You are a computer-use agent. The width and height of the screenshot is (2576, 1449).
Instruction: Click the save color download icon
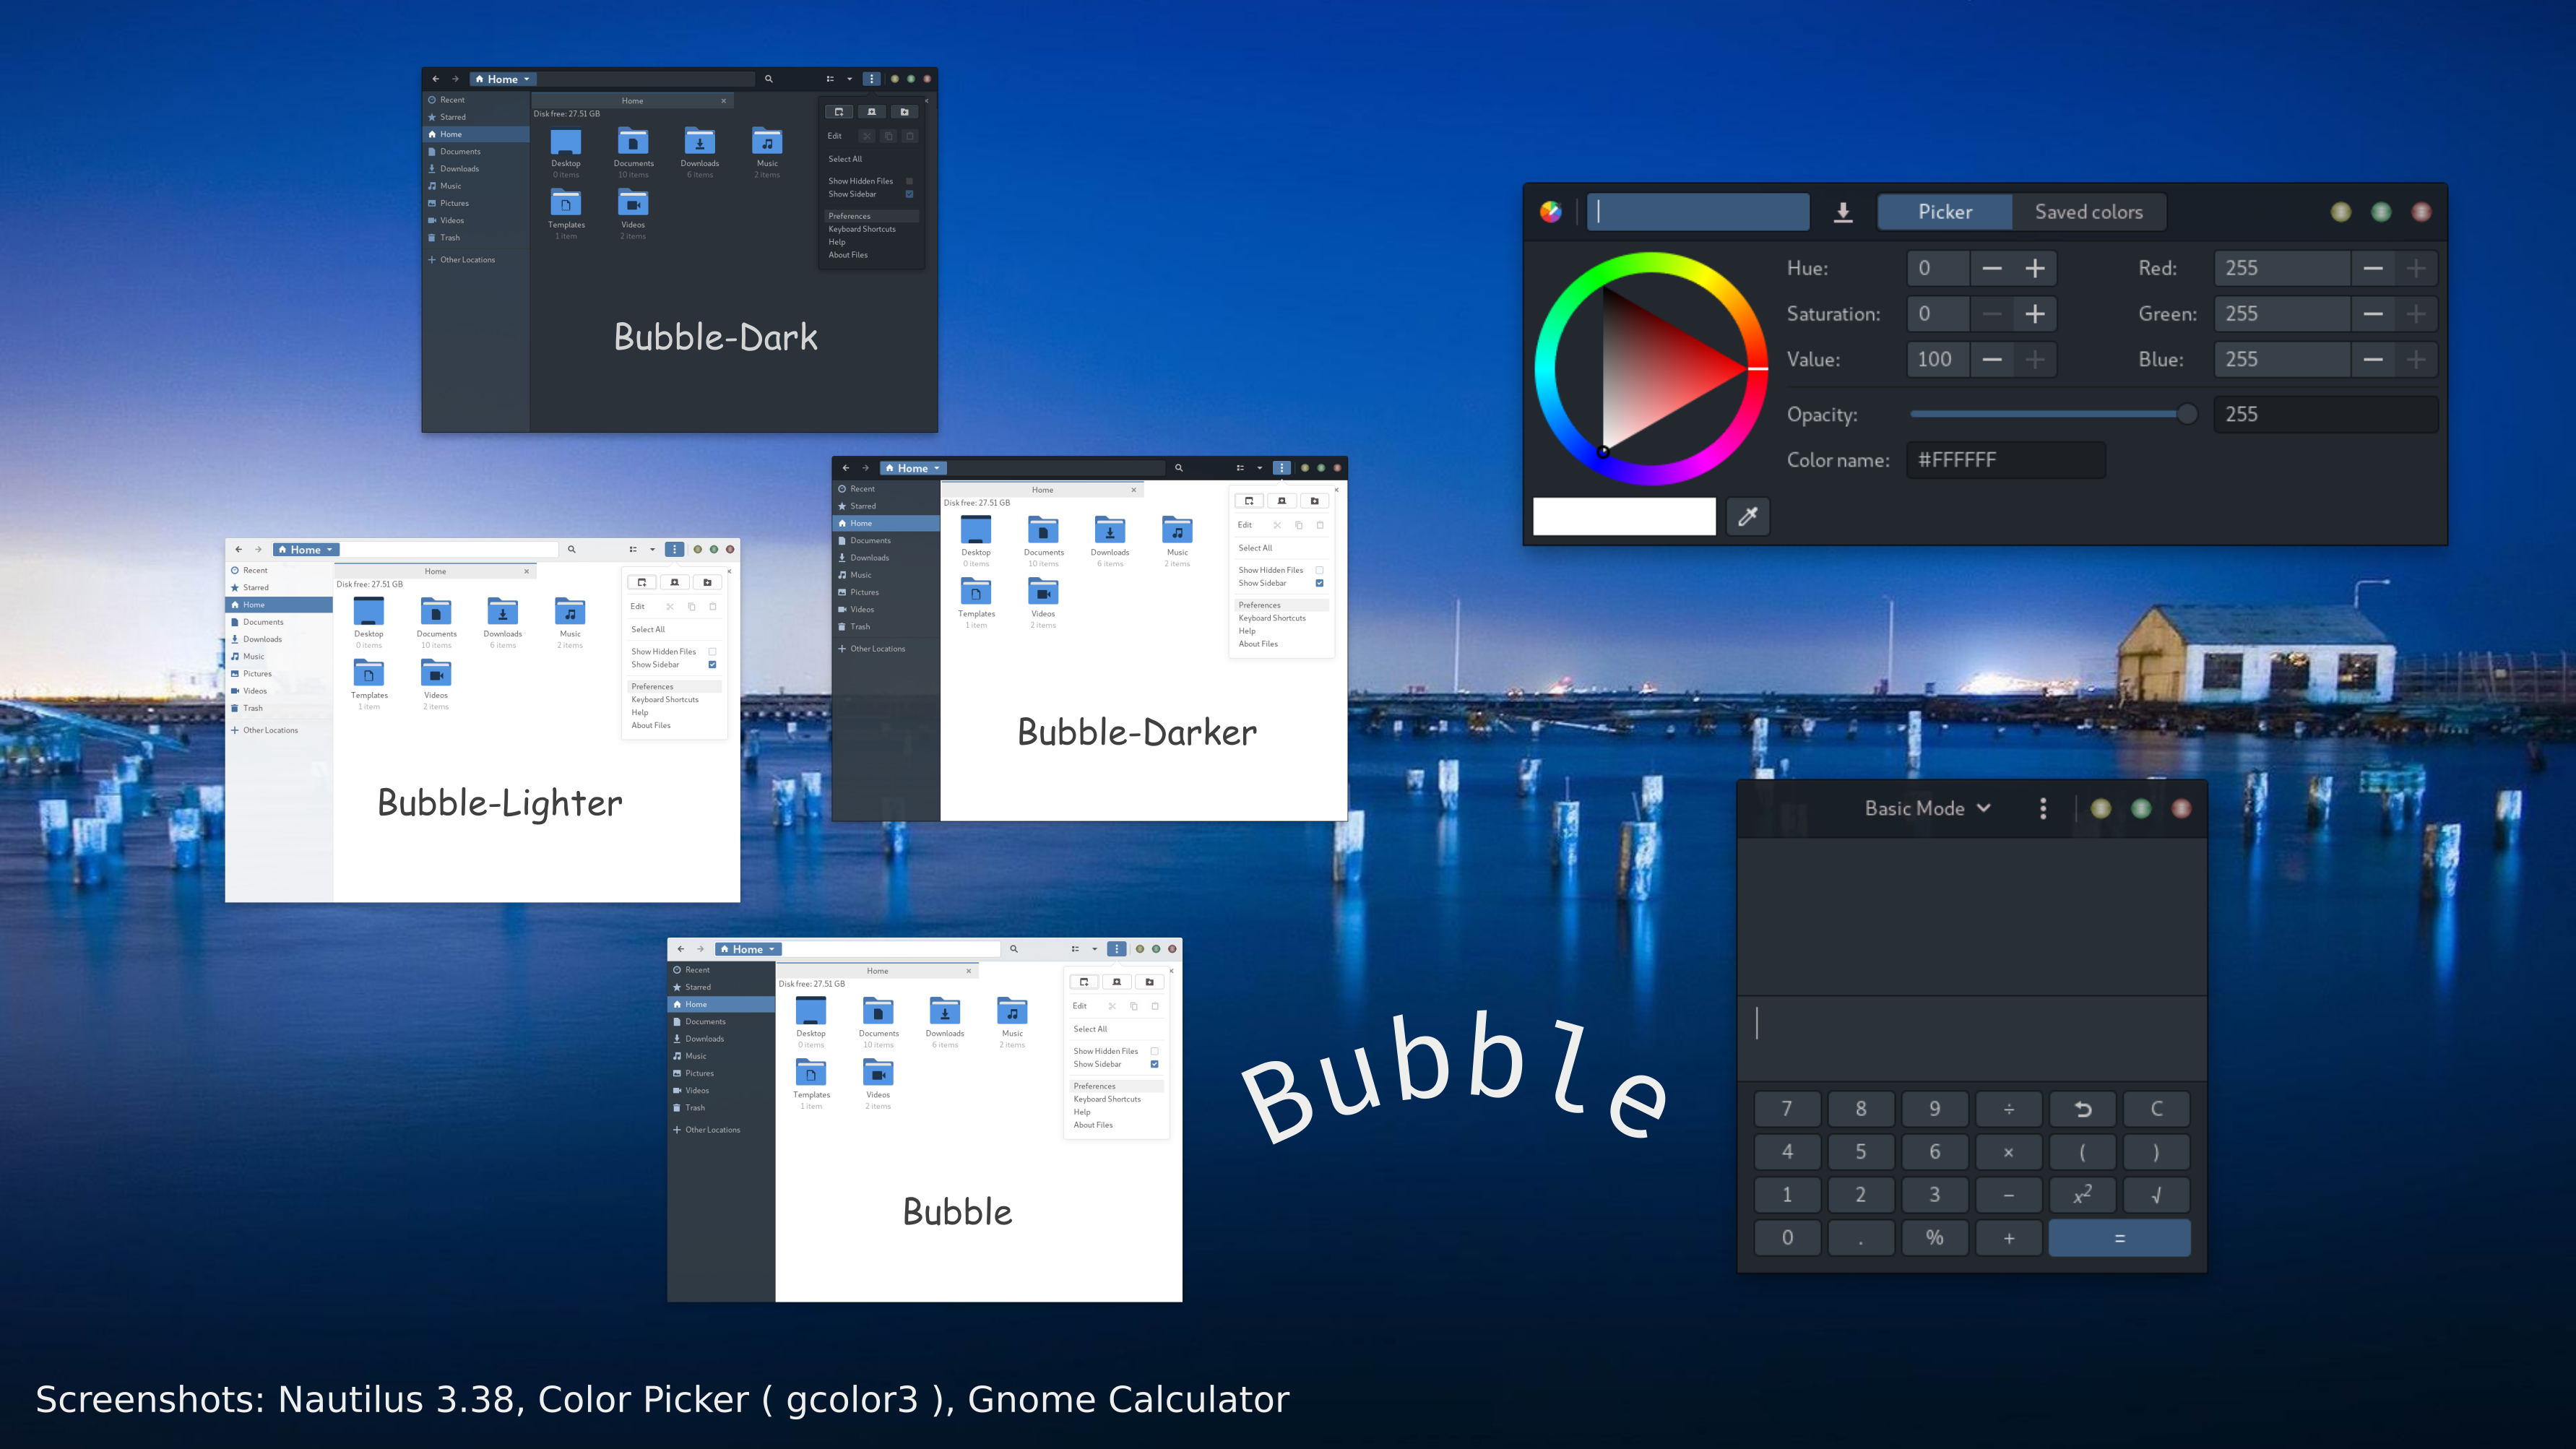[1843, 212]
